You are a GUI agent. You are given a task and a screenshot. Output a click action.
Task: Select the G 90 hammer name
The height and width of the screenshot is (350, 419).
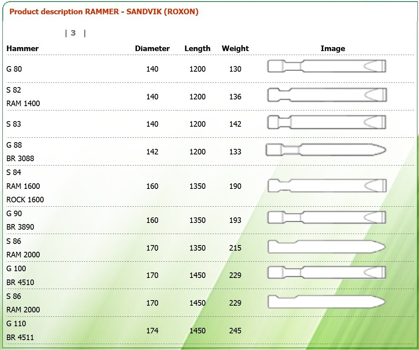[14, 213]
